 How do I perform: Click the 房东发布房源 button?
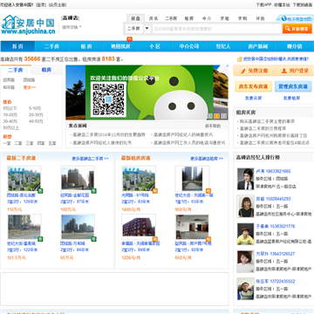(x=253, y=86)
